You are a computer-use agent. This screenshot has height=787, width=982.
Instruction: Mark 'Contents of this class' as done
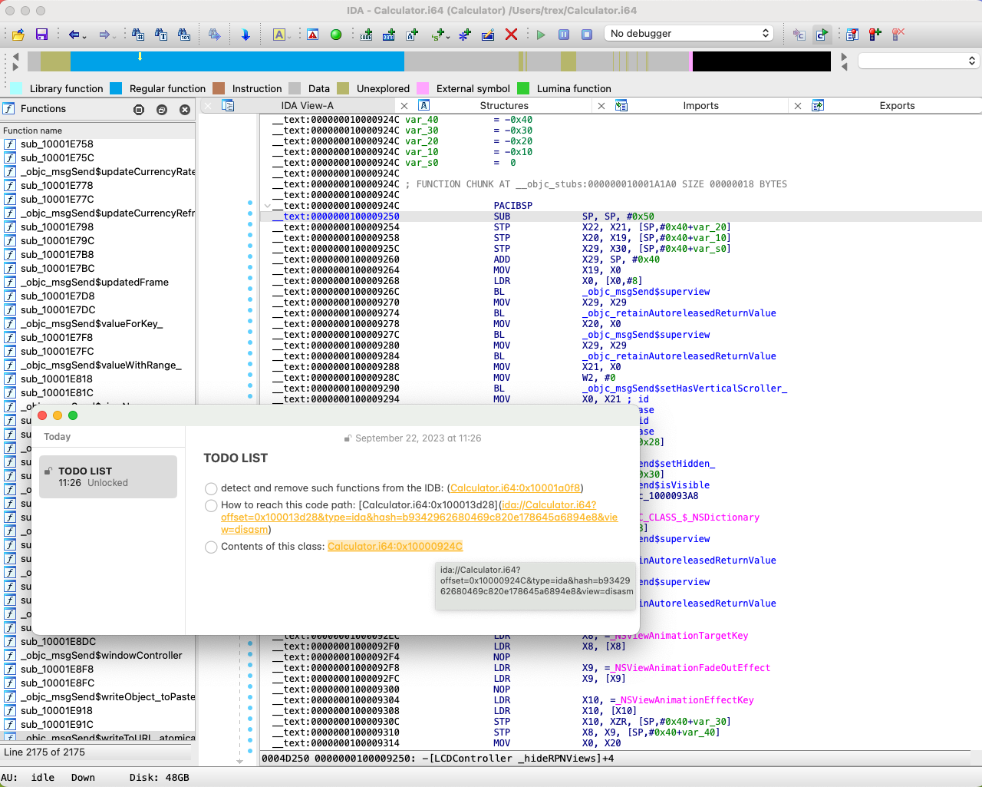pos(211,547)
